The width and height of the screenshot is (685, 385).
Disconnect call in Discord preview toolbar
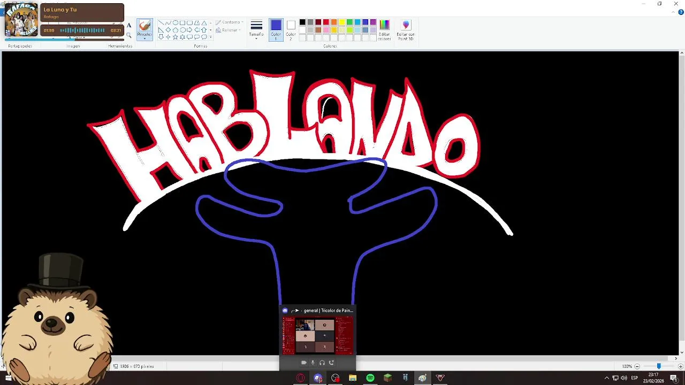point(331,363)
